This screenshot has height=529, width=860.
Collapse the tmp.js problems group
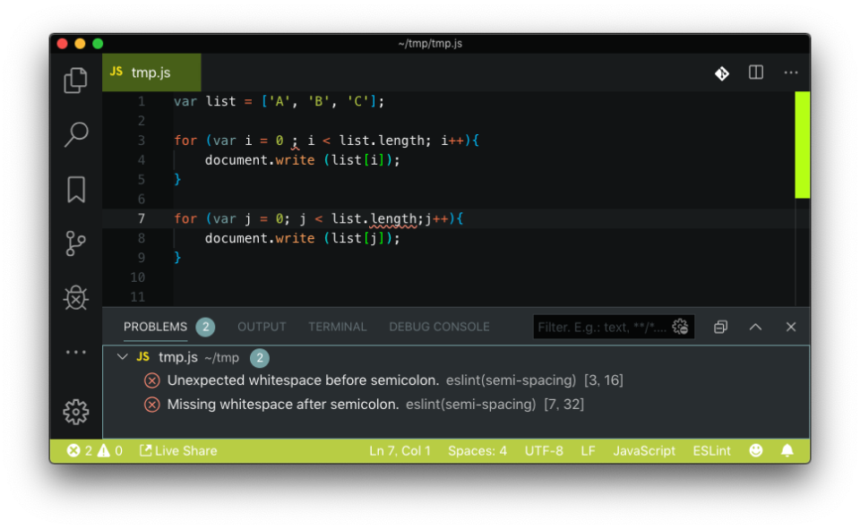tap(123, 357)
